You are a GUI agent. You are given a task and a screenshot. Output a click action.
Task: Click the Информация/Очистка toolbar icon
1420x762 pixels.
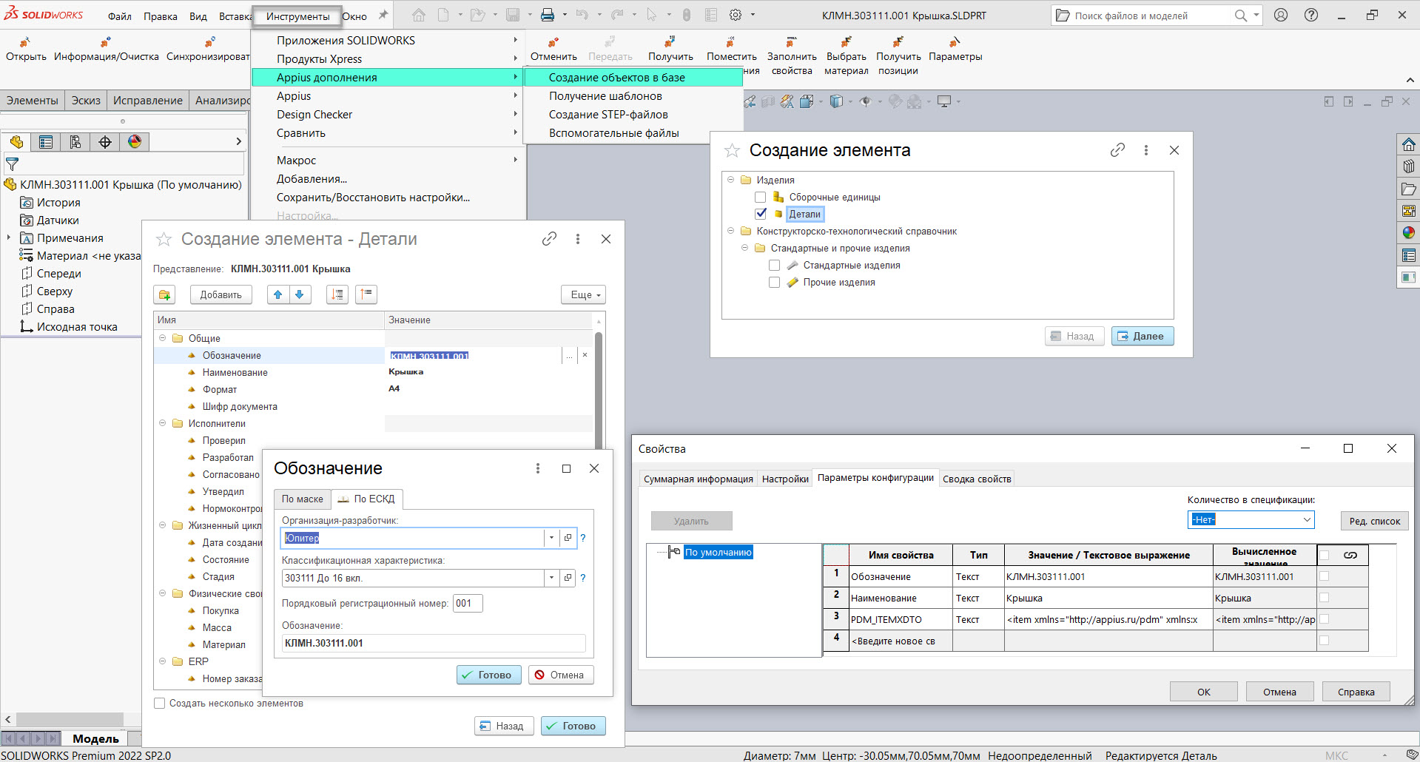pyautogui.click(x=106, y=42)
